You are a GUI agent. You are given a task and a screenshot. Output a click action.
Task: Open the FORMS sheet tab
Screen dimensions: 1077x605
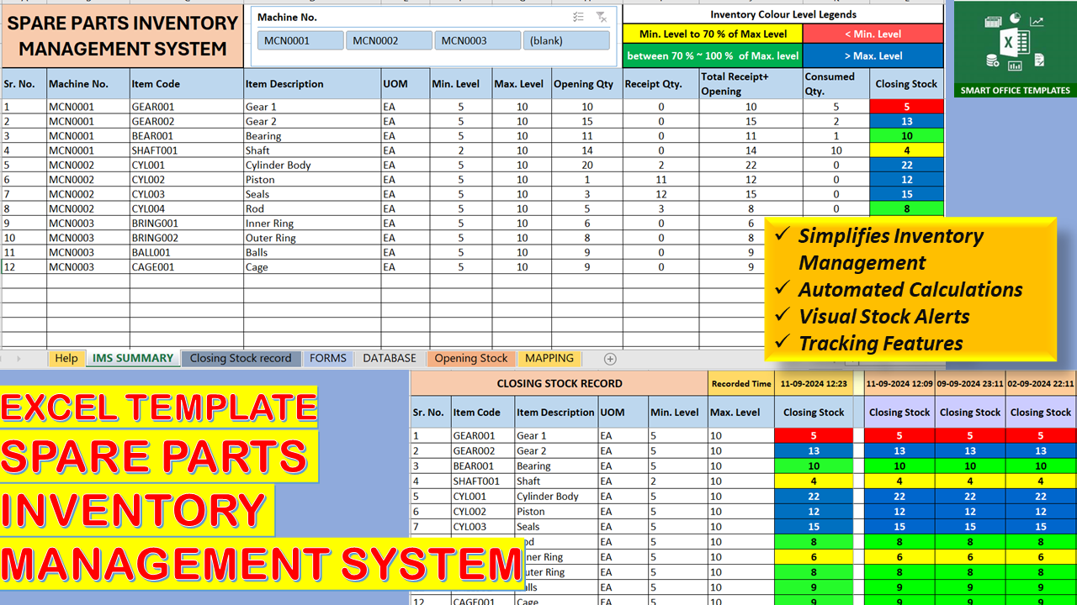[x=327, y=358]
